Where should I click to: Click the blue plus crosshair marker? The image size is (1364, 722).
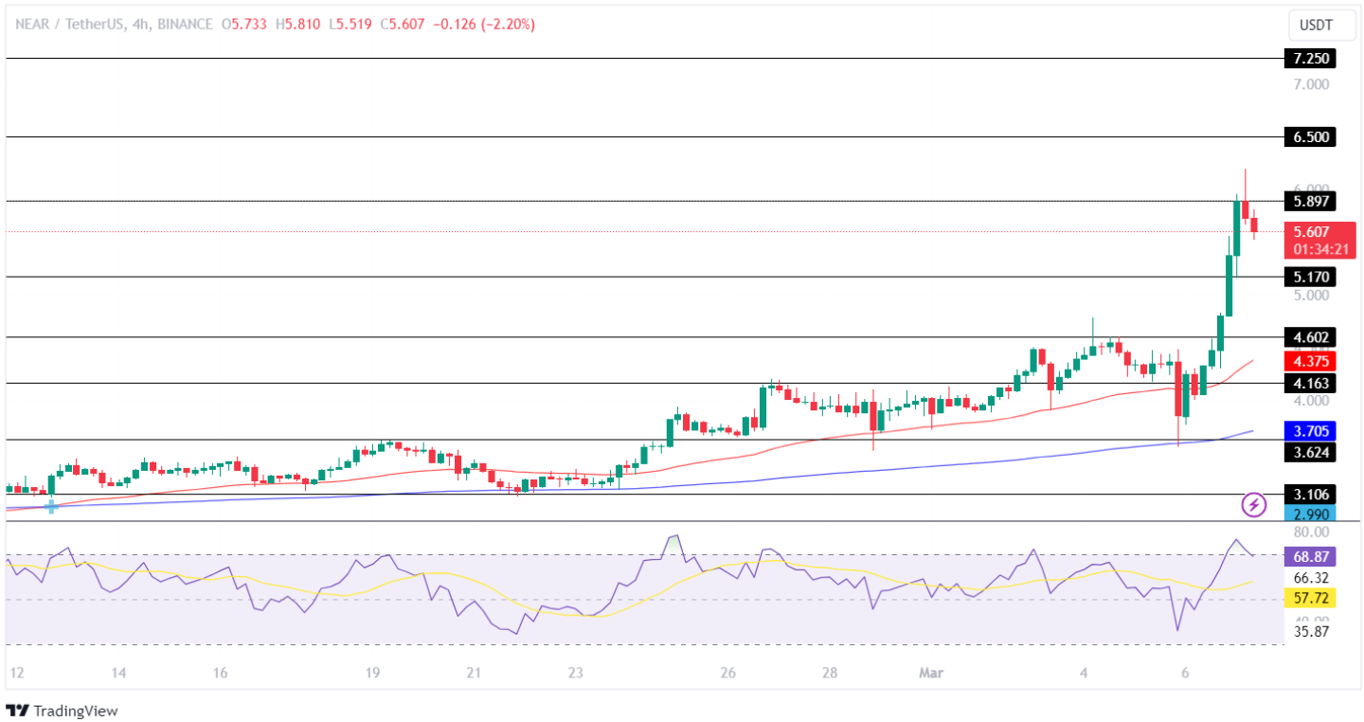point(51,507)
